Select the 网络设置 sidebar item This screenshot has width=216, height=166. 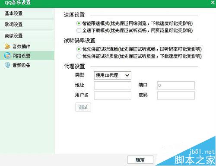[27, 56]
